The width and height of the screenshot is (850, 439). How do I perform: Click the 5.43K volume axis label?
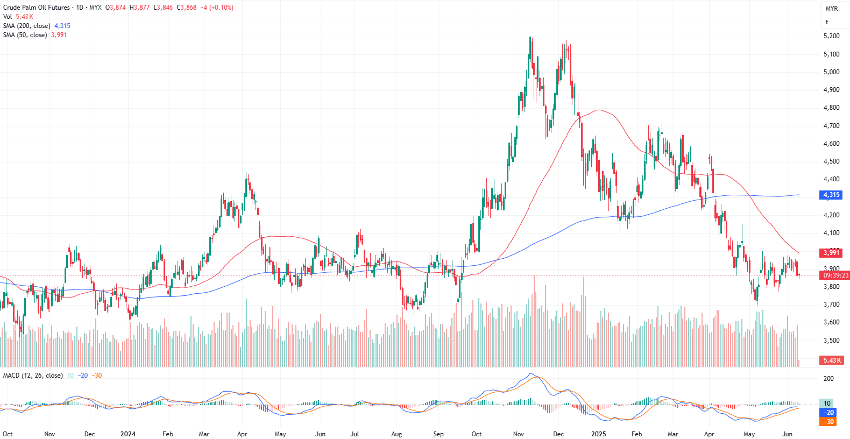coord(831,360)
